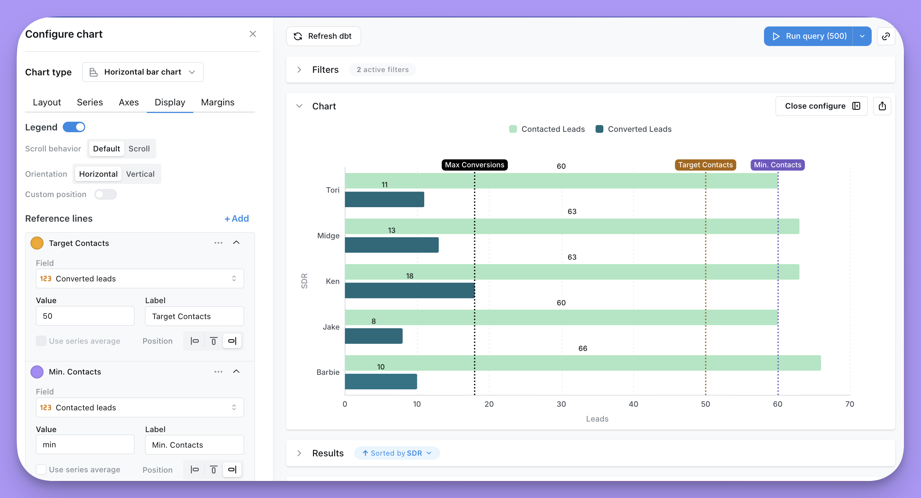
Task: Click the bar chart icon in Chart type
Action: tap(93, 72)
